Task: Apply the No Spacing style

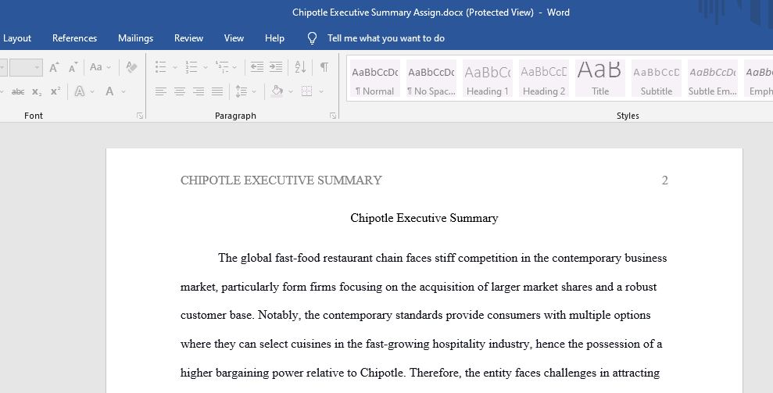Action: click(431, 78)
